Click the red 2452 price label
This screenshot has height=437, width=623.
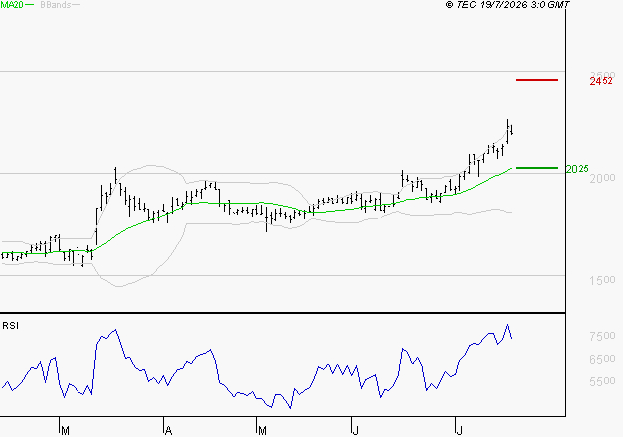click(601, 81)
